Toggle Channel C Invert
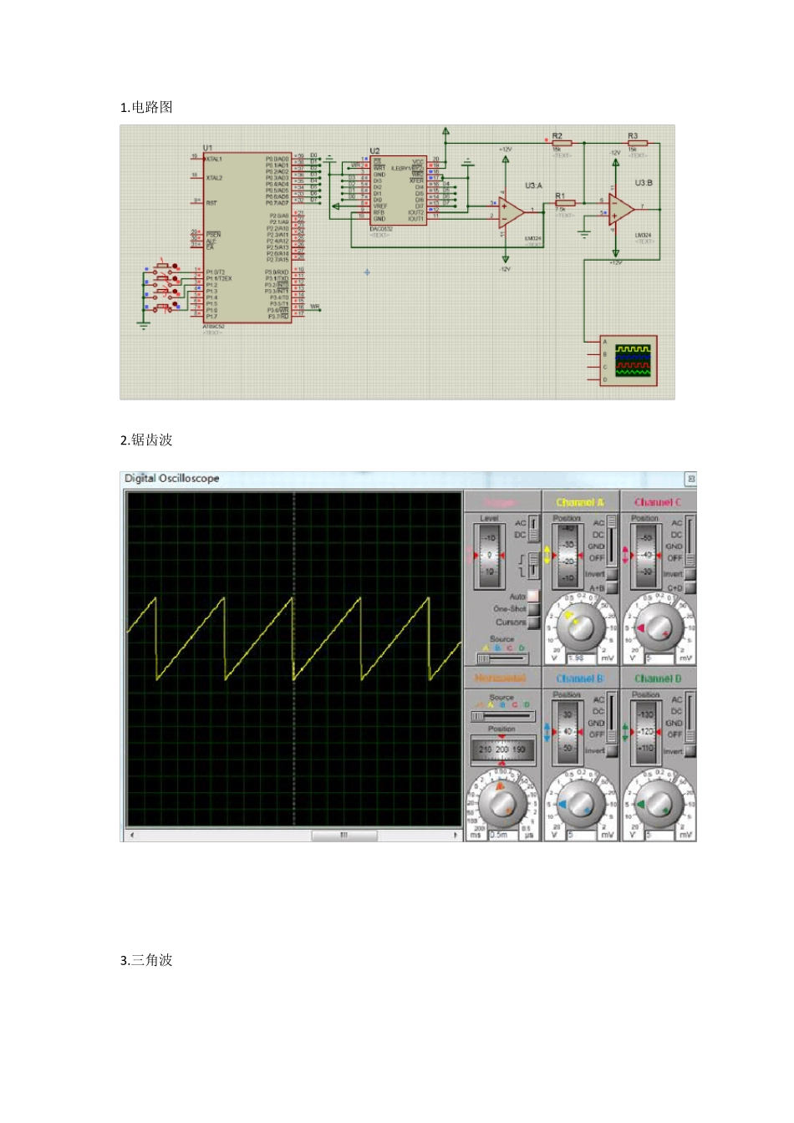Viewport: 794px width, 1123px height. point(690,575)
